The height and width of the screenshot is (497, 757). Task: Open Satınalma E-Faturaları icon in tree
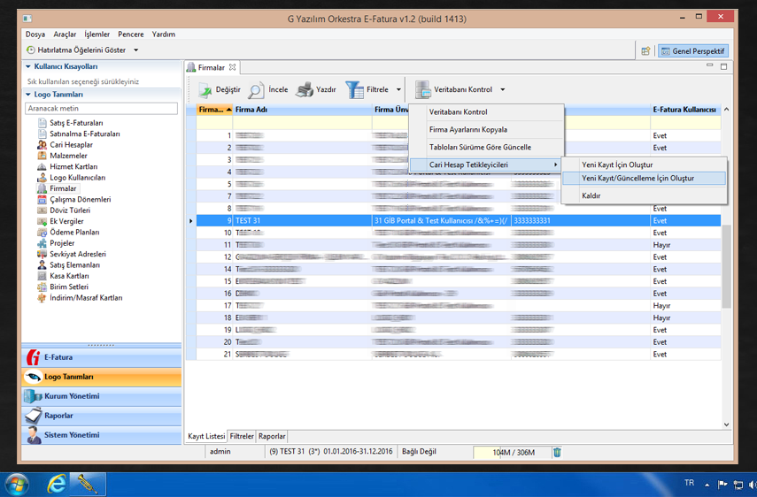coord(42,134)
